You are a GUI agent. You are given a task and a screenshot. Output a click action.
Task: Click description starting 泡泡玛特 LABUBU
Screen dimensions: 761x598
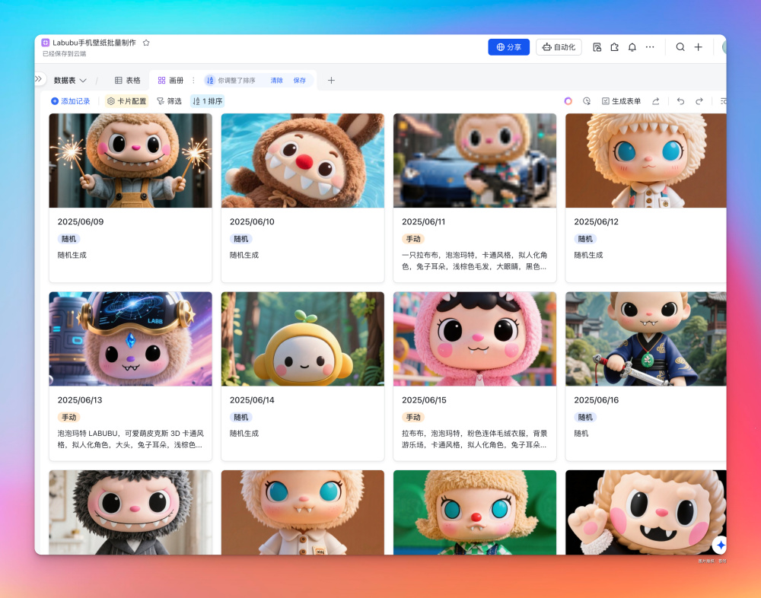click(131, 439)
